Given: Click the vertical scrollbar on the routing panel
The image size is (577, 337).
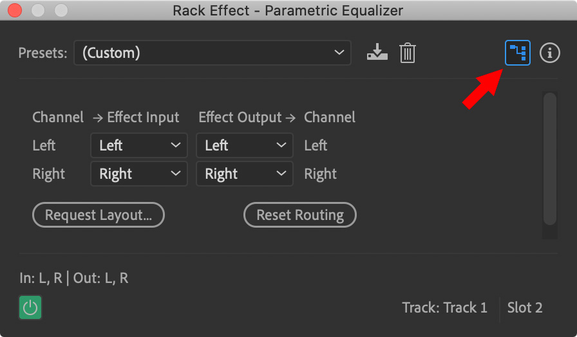Looking at the screenshot, I should [x=550, y=158].
